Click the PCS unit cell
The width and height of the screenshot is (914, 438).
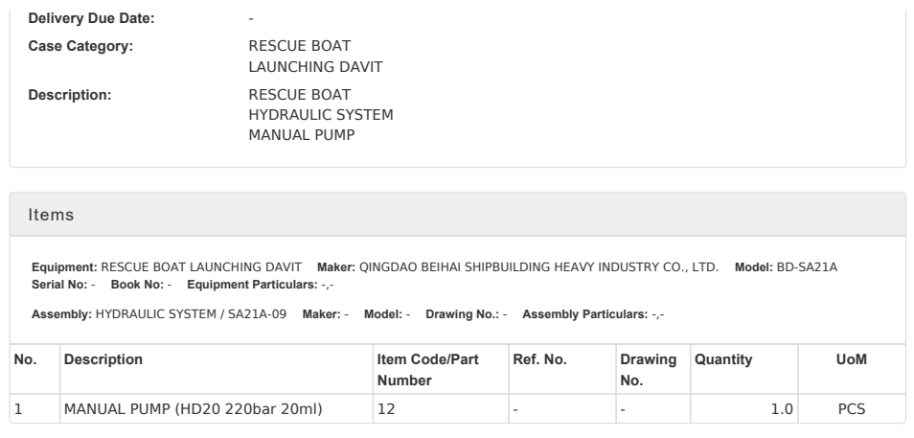point(851,409)
